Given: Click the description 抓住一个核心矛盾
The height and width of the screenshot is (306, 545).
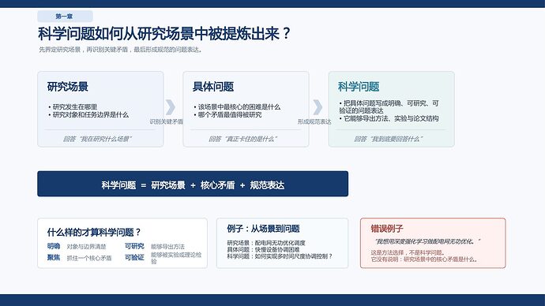Looking at the screenshot, I should click(89, 258).
